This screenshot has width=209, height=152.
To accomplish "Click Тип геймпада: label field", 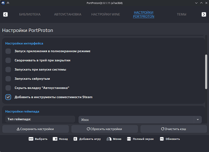I will 40,119.
